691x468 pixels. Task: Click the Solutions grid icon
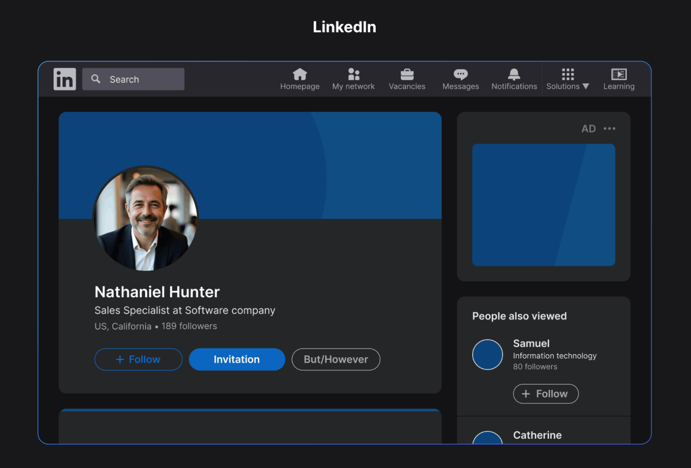pyautogui.click(x=568, y=74)
